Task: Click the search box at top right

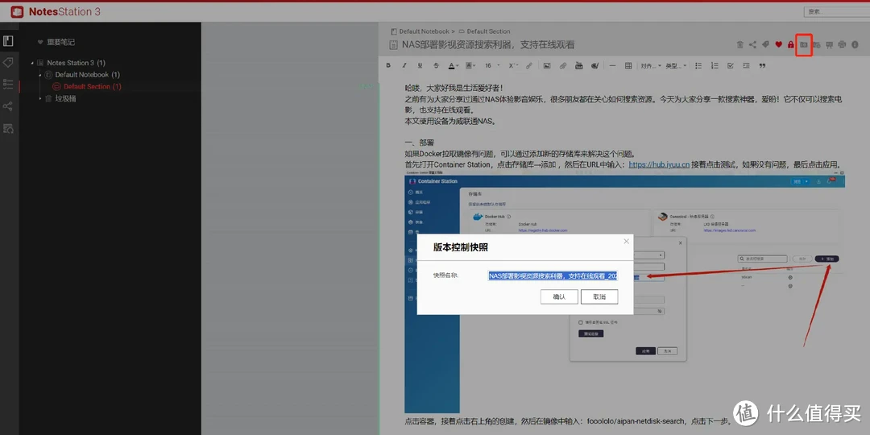Action: tap(837, 11)
